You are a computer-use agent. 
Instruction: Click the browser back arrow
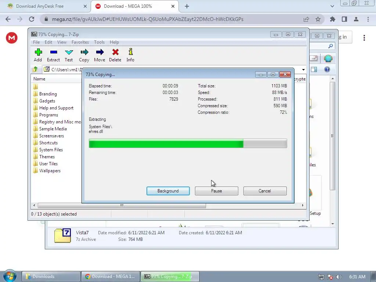coord(8,19)
